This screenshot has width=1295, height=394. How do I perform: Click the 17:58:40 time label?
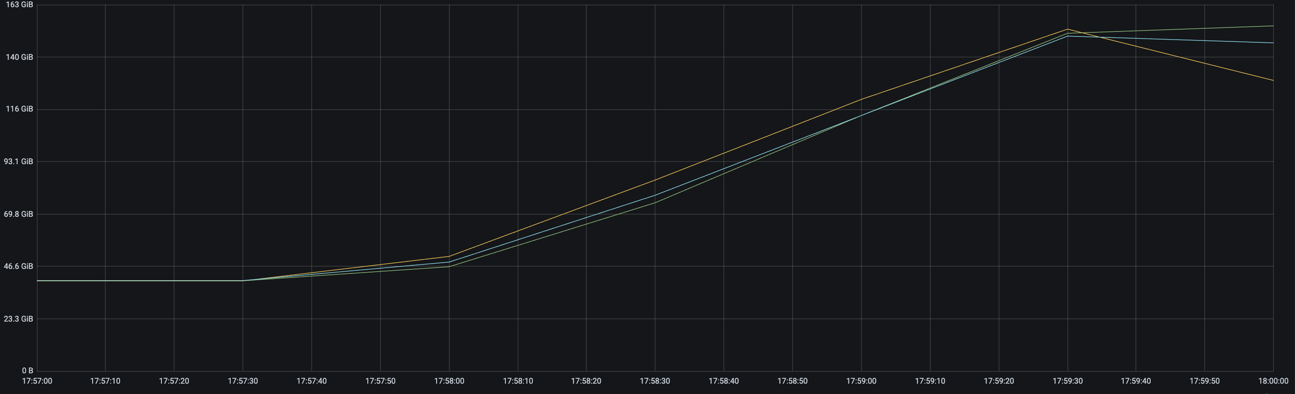pos(724,381)
